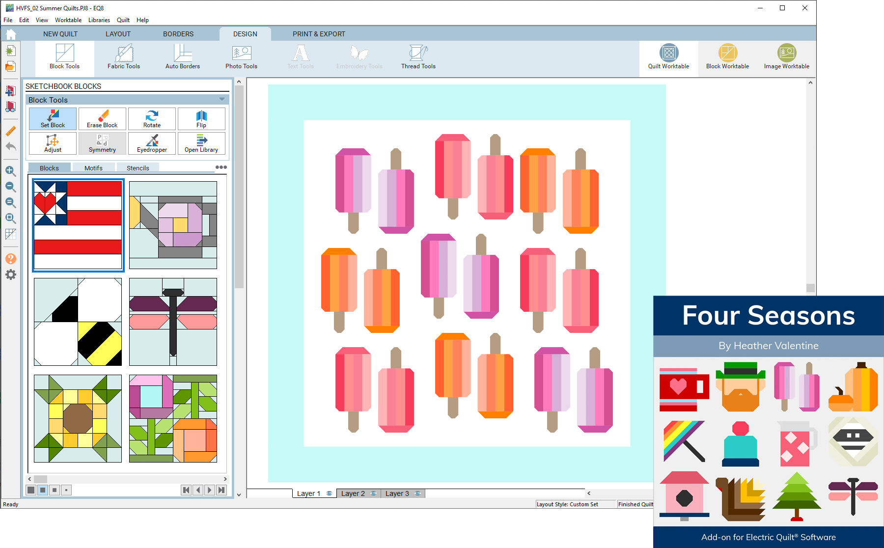Undo the last action arrow

[10, 146]
